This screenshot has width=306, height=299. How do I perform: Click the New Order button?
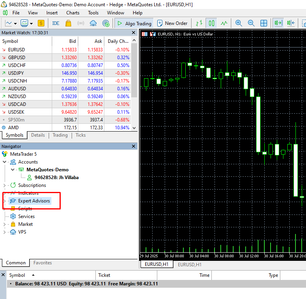click(172, 23)
